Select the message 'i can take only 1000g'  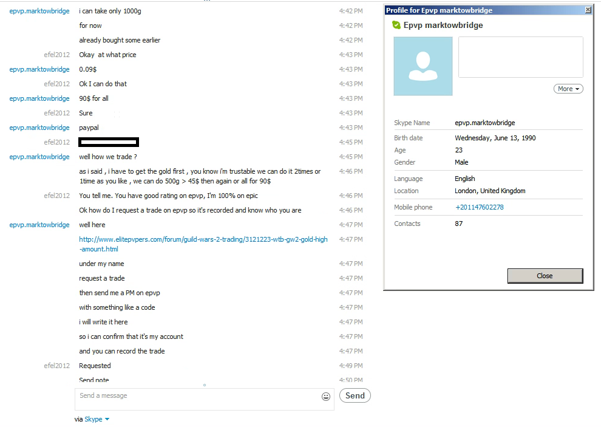pos(110,11)
